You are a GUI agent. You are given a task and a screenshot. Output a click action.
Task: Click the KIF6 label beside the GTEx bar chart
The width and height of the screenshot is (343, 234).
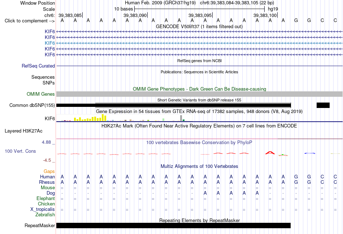(x=50, y=118)
